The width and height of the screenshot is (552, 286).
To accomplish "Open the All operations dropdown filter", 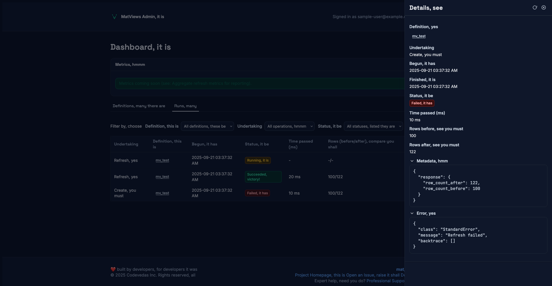I will pos(289,126).
